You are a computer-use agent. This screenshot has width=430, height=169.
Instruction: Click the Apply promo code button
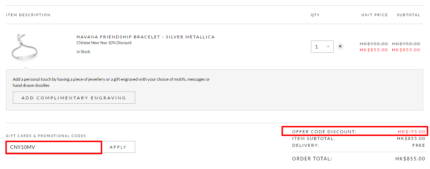[118, 147]
